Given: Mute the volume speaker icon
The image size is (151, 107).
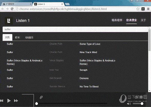Looking at the screenshot, I should tap(129, 104).
